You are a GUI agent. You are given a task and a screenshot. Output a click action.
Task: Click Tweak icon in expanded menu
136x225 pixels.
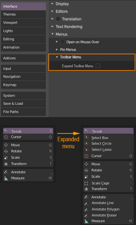[x=86, y=131]
